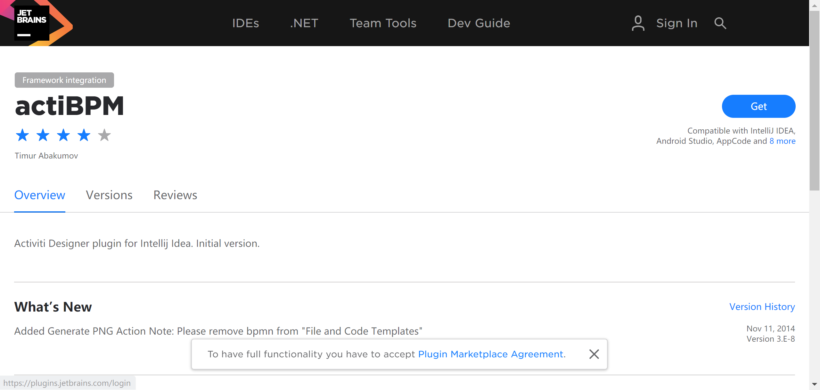Click the vertical scrollbar thumb

815,101
